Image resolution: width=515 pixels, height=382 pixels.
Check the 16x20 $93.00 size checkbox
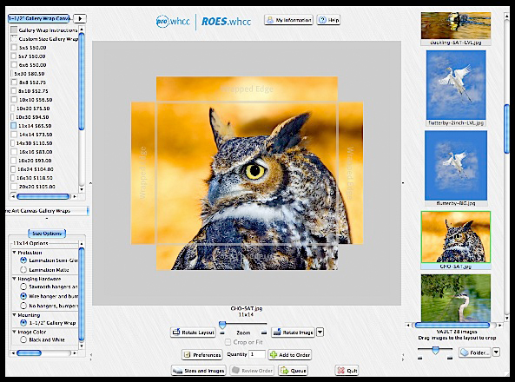click(14, 161)
